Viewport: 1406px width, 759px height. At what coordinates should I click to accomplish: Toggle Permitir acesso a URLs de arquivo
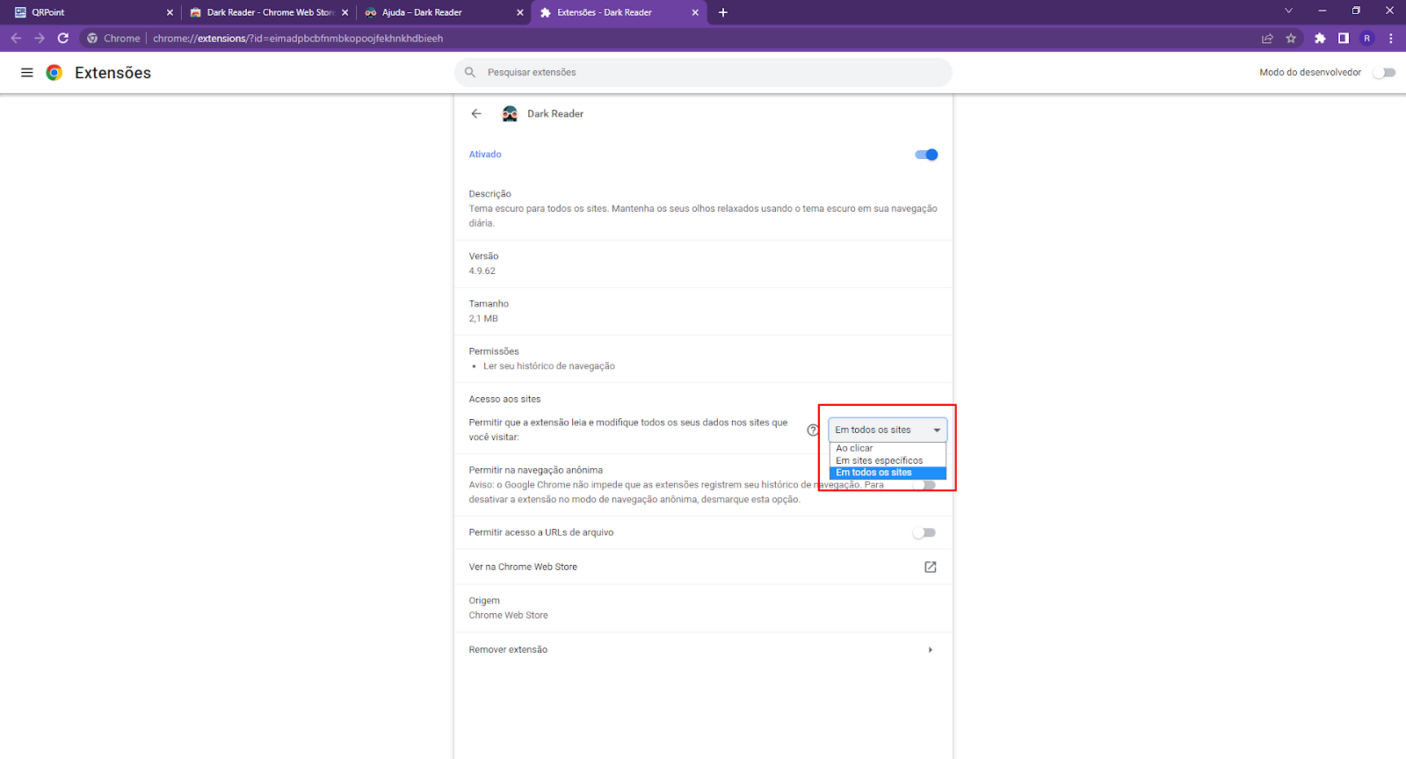924,532
